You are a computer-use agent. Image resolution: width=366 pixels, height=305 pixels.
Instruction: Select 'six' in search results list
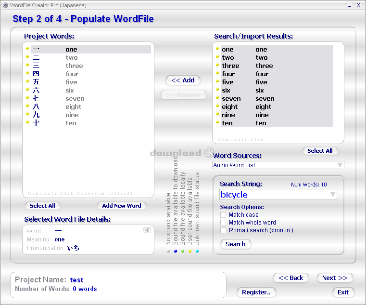coord(277,90)
